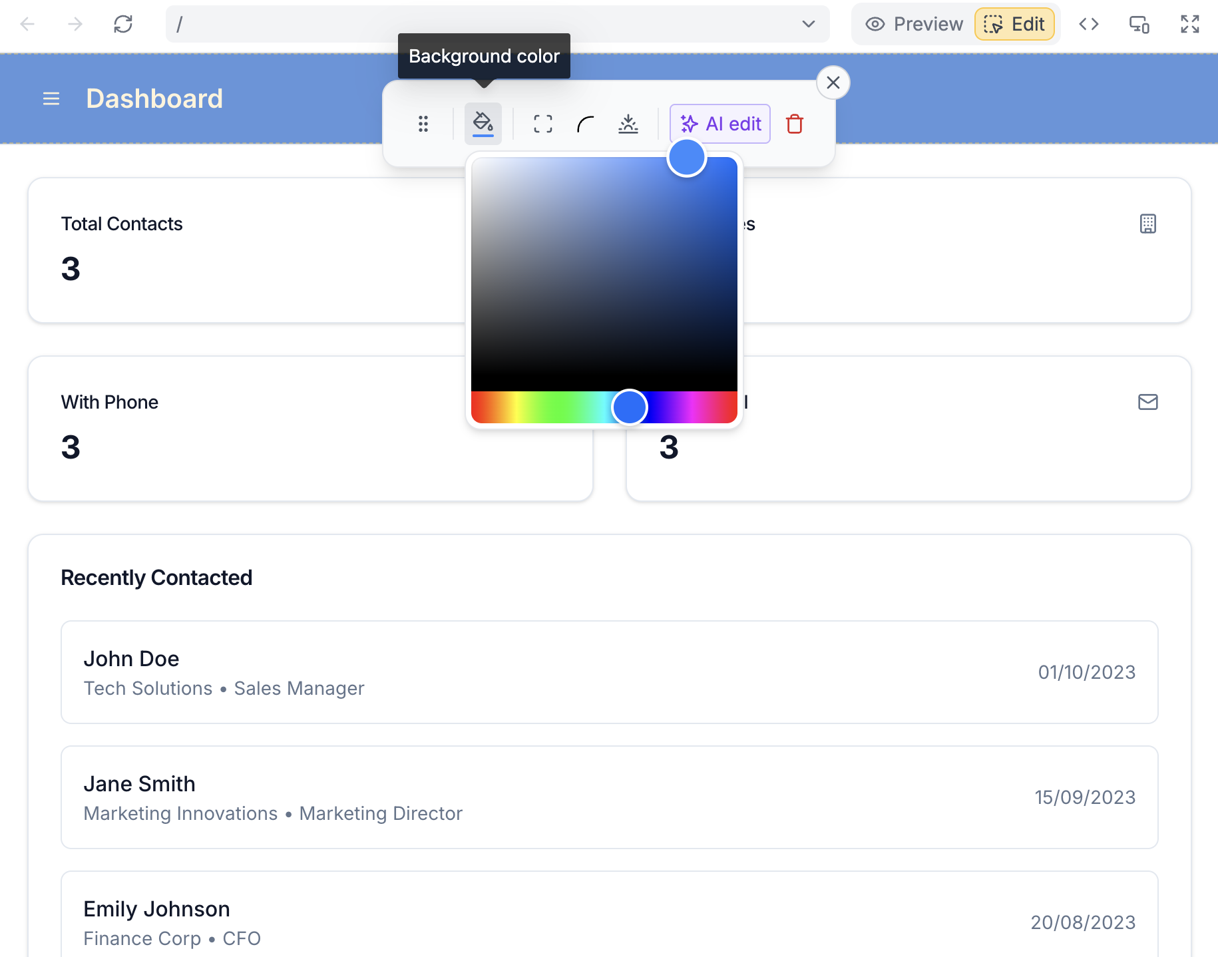
Task: Open the Jane Smith contact row
Action: click(610, 797)
